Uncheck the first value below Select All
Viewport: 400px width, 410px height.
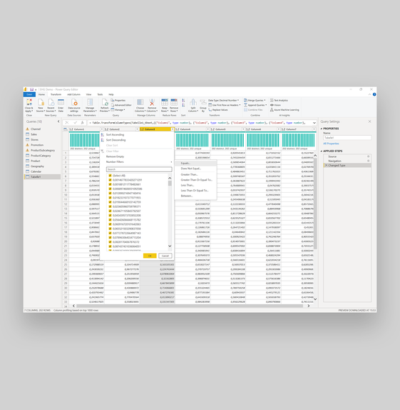click(x=111, y=180)
